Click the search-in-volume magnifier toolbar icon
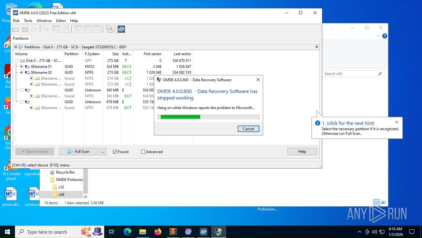422x238 pixels. click(56, 29)
